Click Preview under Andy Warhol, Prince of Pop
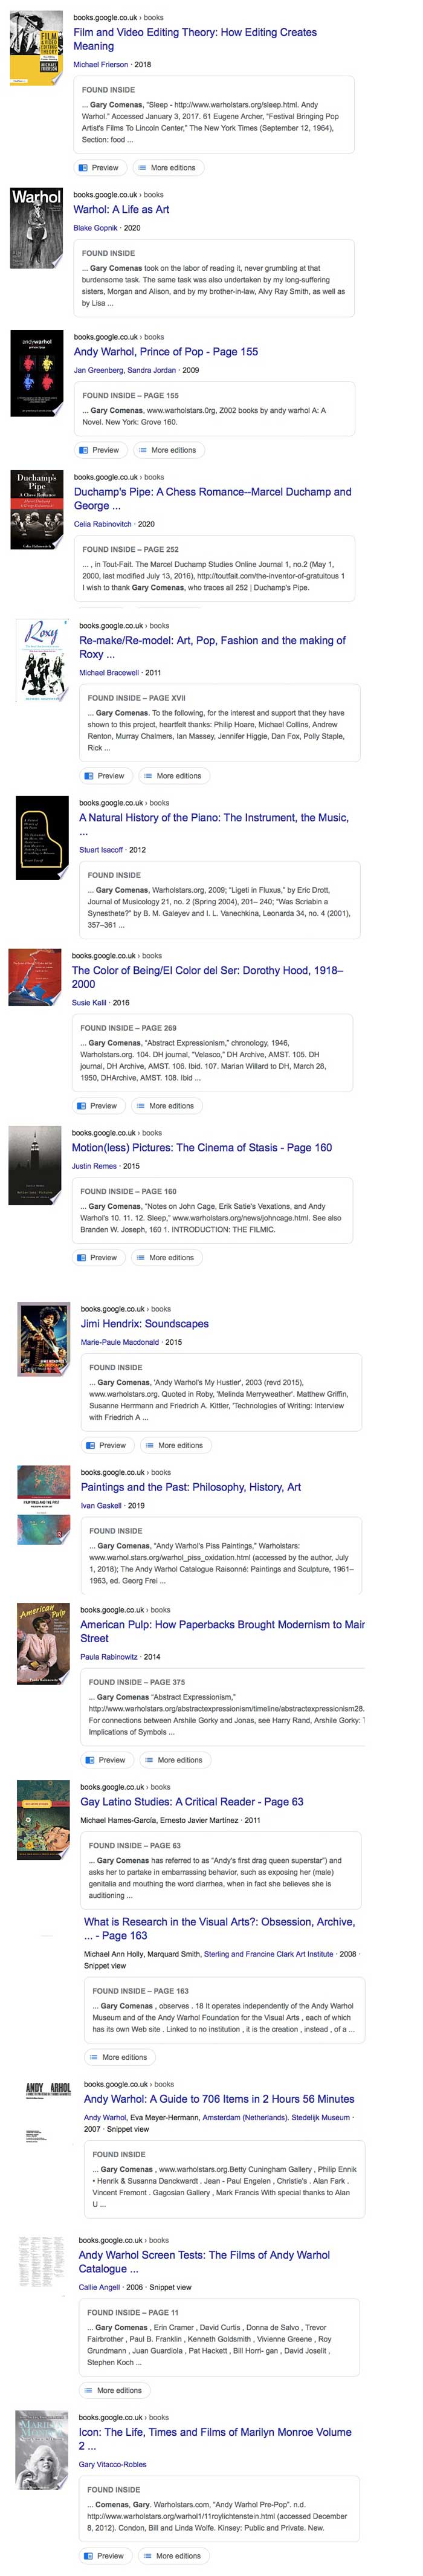Viewport: 423px width, 2576px height. click(x=99, y=450)
